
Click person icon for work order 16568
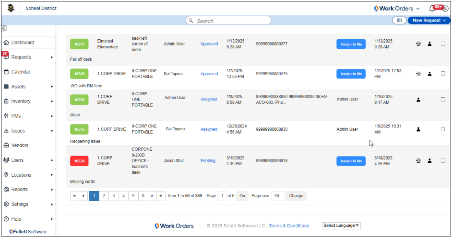click(x=418, y=100)
